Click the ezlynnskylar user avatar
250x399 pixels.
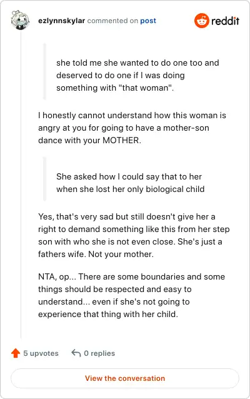(x=20, y=21)
